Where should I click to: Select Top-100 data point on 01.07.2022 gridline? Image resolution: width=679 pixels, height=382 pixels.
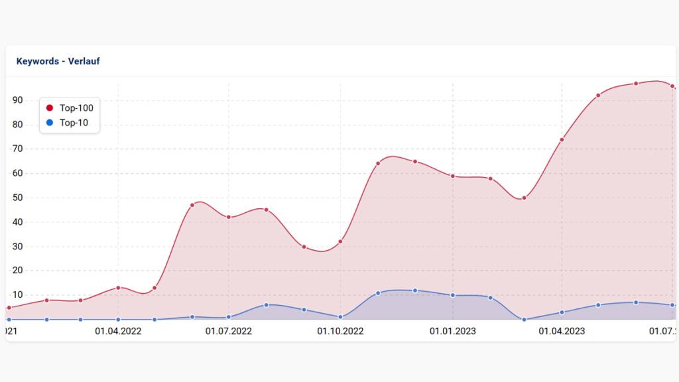click(x=229, y=217)
